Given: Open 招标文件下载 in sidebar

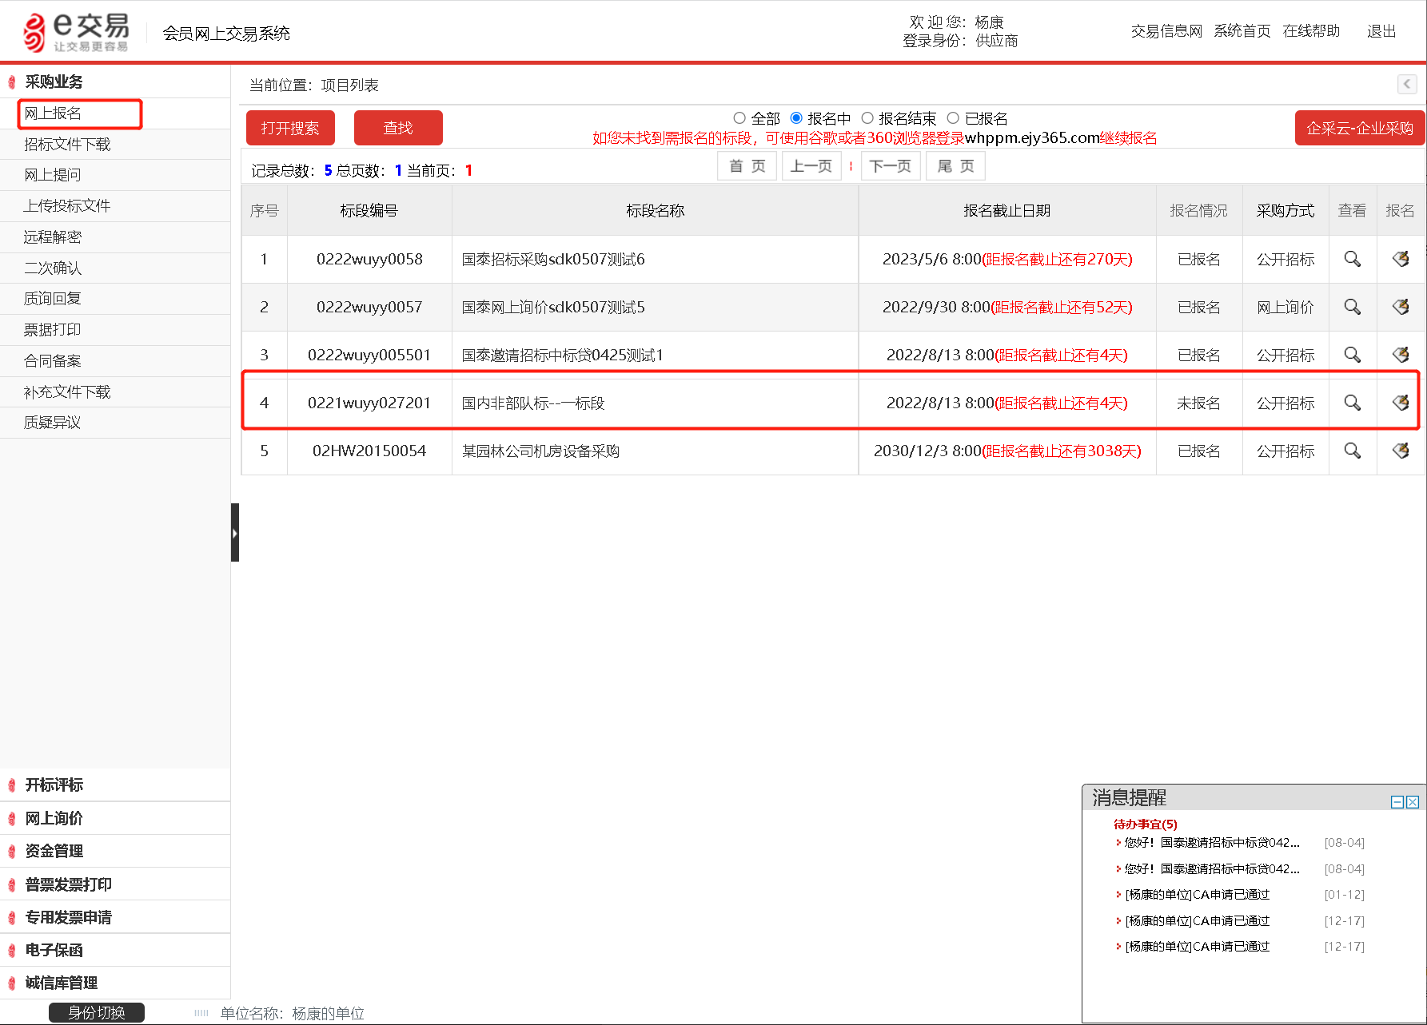Looking at the screenshot, I should [67, 145].
